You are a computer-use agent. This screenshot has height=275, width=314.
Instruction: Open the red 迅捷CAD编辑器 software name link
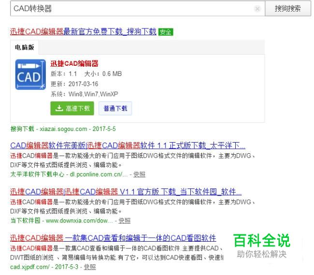point(74,63)
